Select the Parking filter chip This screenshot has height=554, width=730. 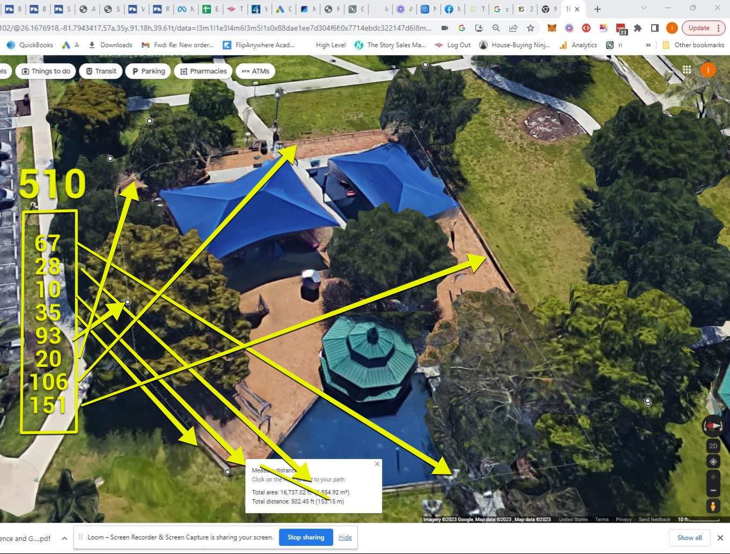[x=149, y=71]
